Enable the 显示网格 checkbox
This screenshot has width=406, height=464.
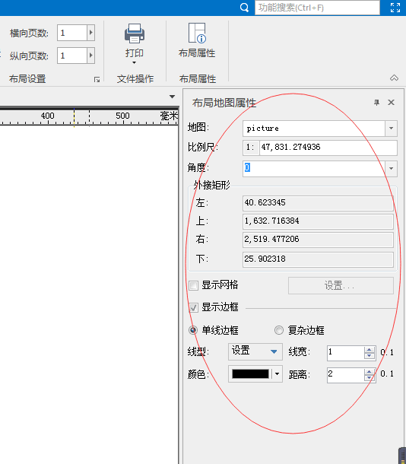[193, 285]
